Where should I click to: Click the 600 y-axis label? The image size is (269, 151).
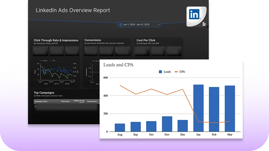tap(106, 78)
